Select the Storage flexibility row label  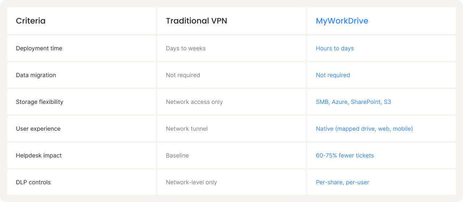(39, 102)
